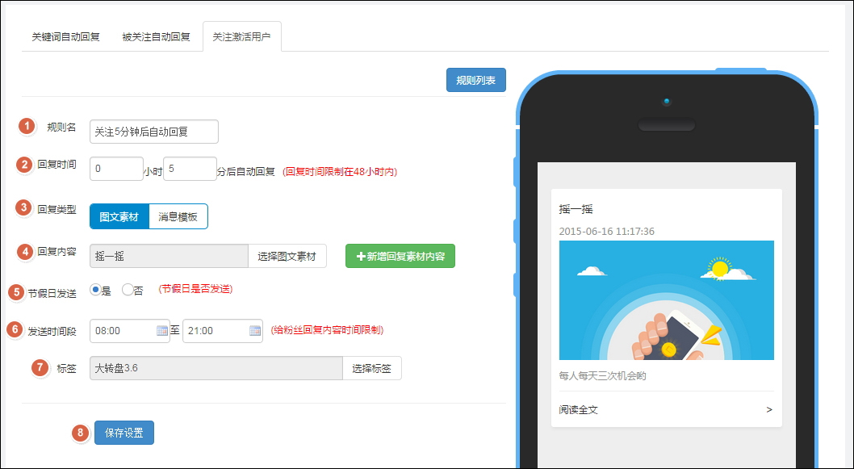
Task: Switch to 关键词自动回复 tab
Action: 65,37
